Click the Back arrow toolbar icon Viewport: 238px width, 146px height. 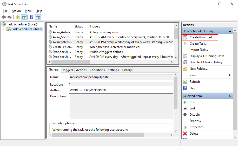tap(4, 17)
